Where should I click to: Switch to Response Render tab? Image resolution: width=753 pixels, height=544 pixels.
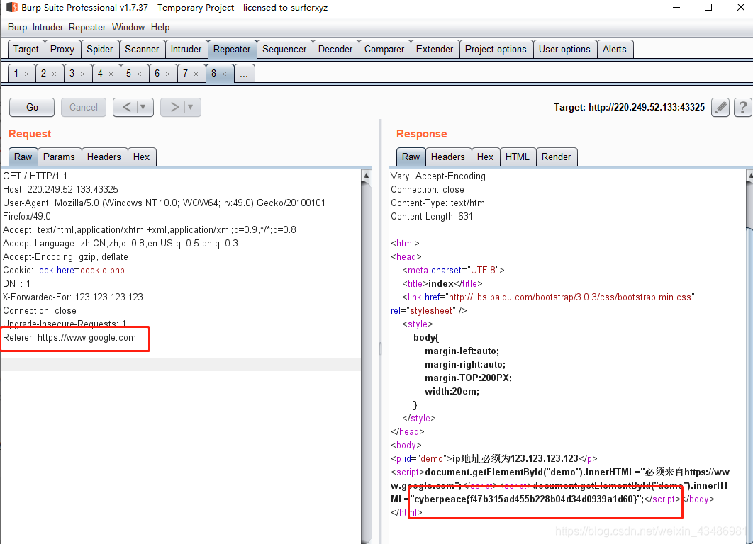(x=556, y=157)
